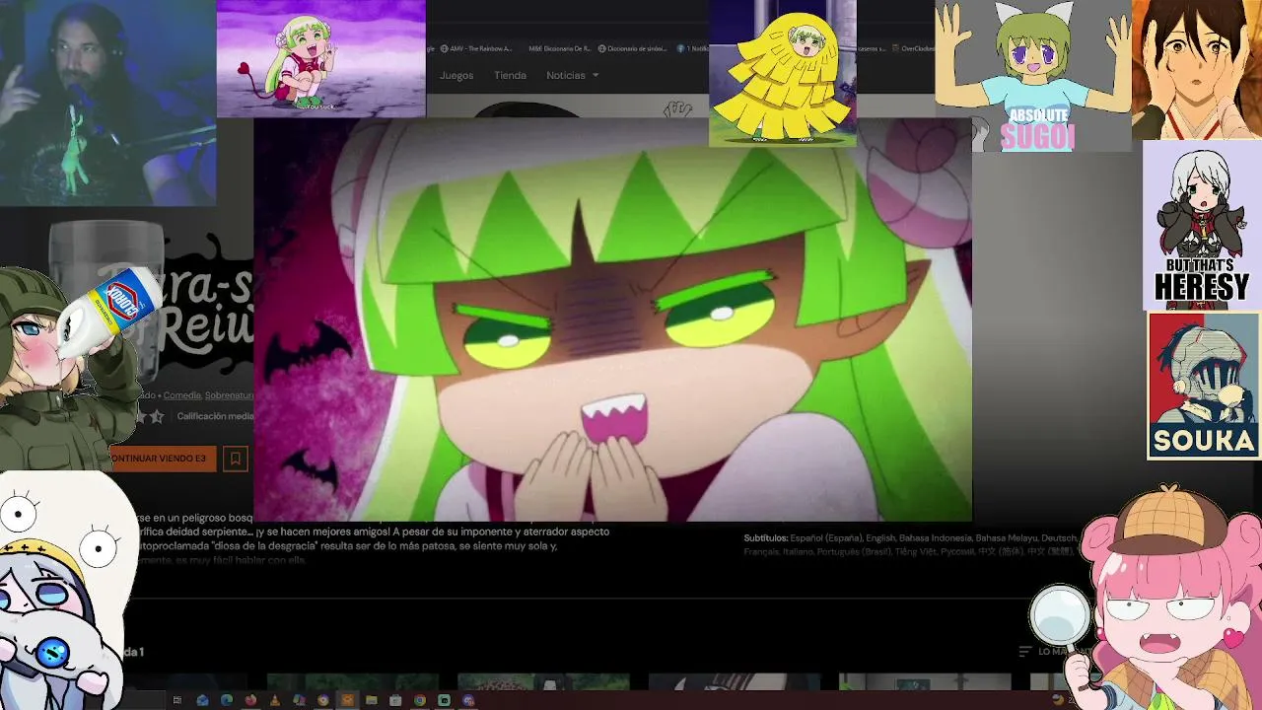Click the "diosa de la desgracia" description line
This screenshot has height=710, width=1262.
coord(347,545)
